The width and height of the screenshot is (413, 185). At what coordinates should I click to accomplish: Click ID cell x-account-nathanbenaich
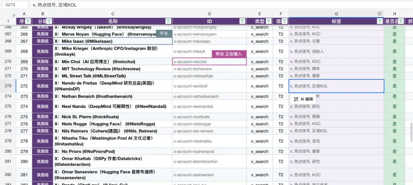click(210, 97)
